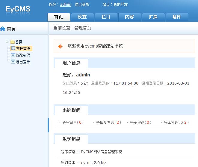Click the admin username link in header
198x167 pixels.
pyautogui.click(x=66, y=5)
